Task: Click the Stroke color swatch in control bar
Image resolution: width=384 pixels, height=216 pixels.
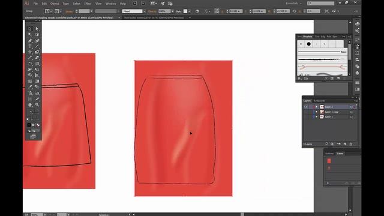Action: (x=56, y=11)
